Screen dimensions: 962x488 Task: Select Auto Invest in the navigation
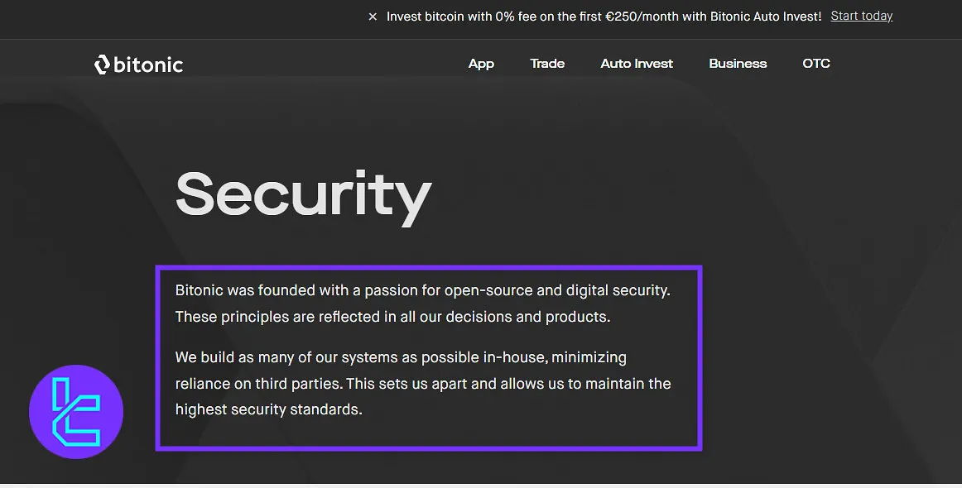click(x=637, y=64)
